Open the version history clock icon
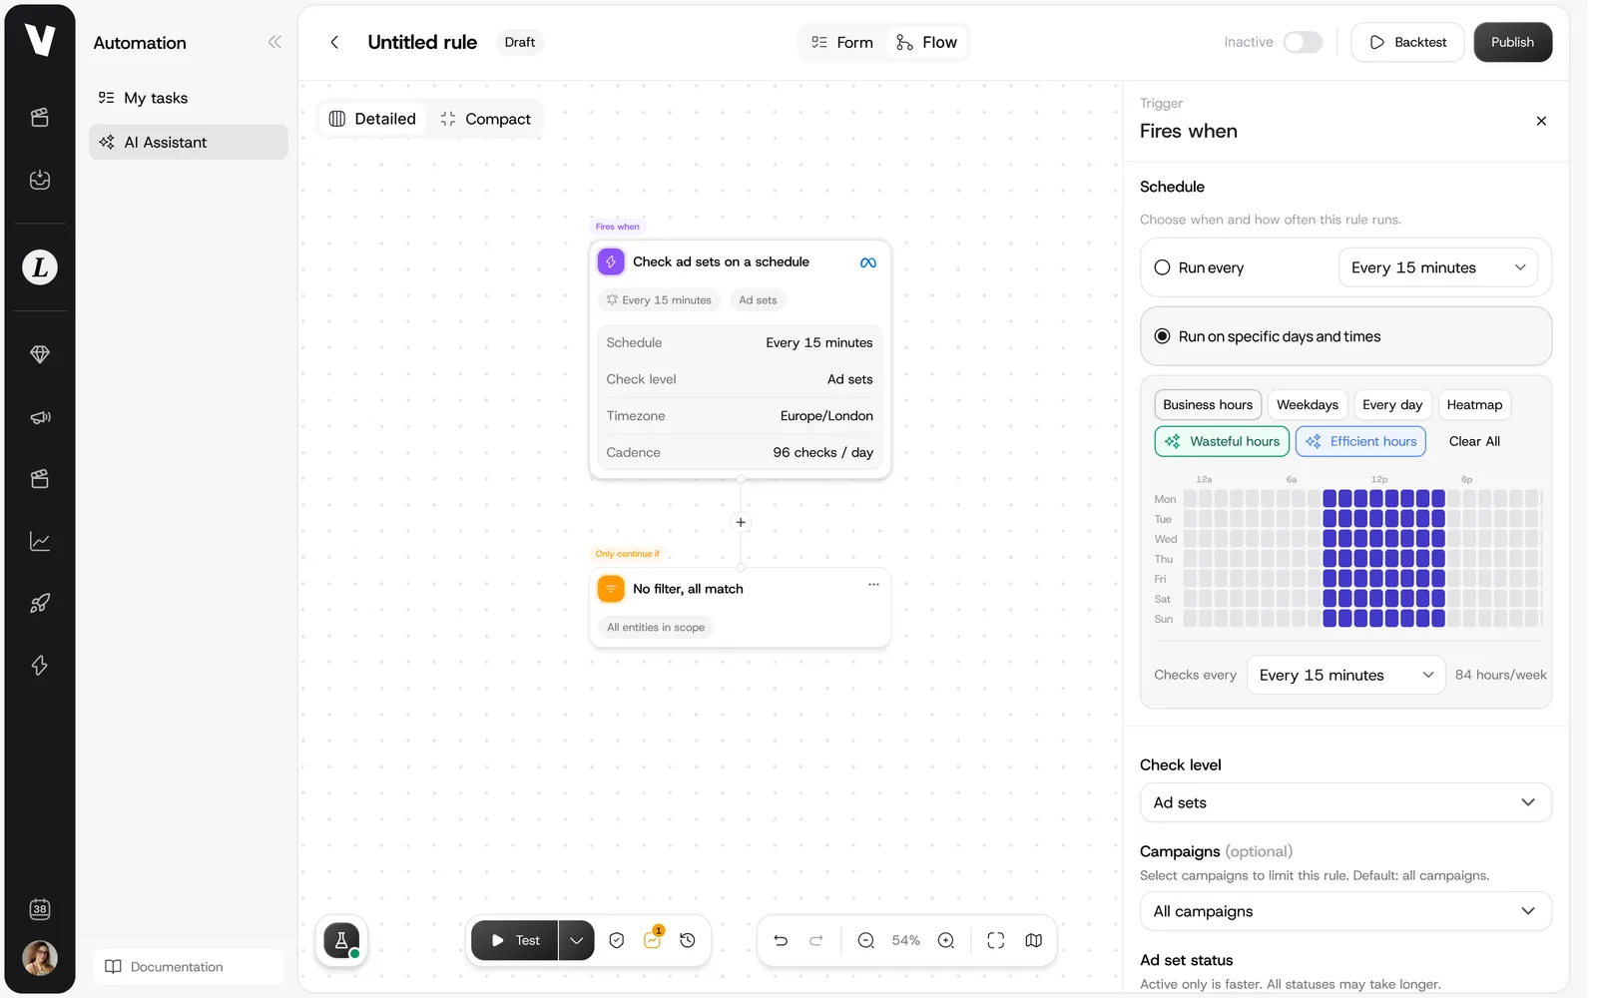This screenshot has width=1597, height=998. pos(688,940)
